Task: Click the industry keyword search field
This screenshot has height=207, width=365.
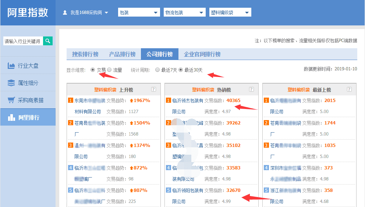Action: pyautogui.click(x=23, y=41)
